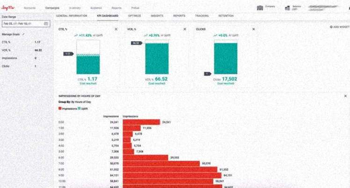The height and width of the screenshot is (188, 350).
Task: Open the calendar icon in Date Range
Action: coord(47,22)
